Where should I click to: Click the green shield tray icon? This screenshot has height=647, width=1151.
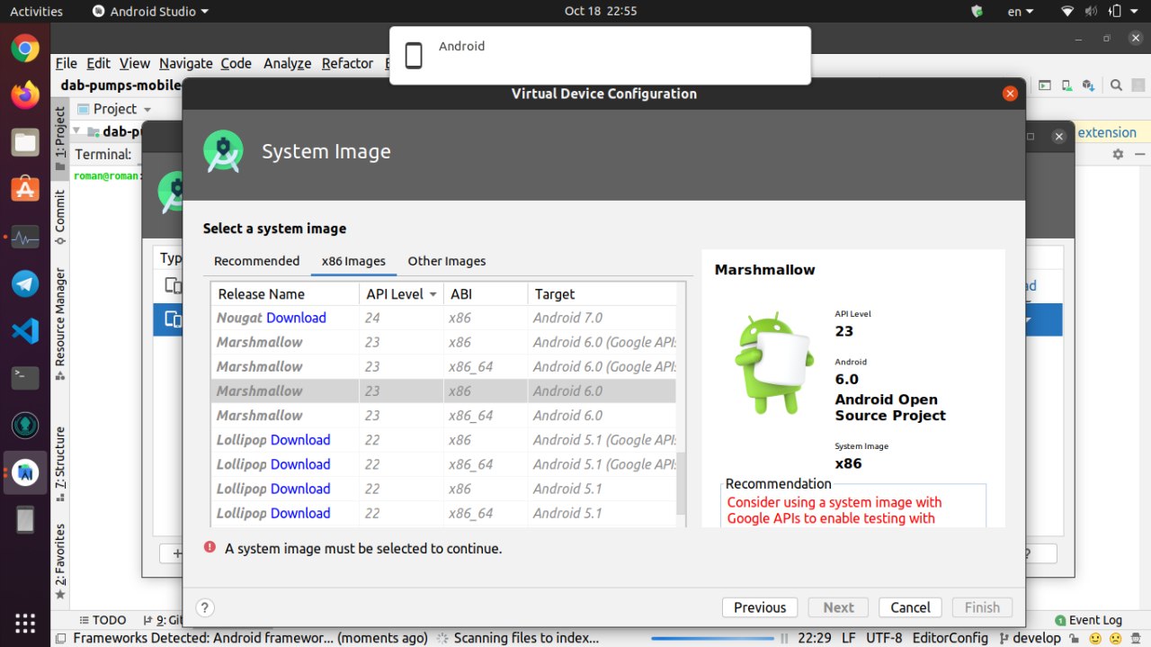pyautogui.click(x=977, y=11)
